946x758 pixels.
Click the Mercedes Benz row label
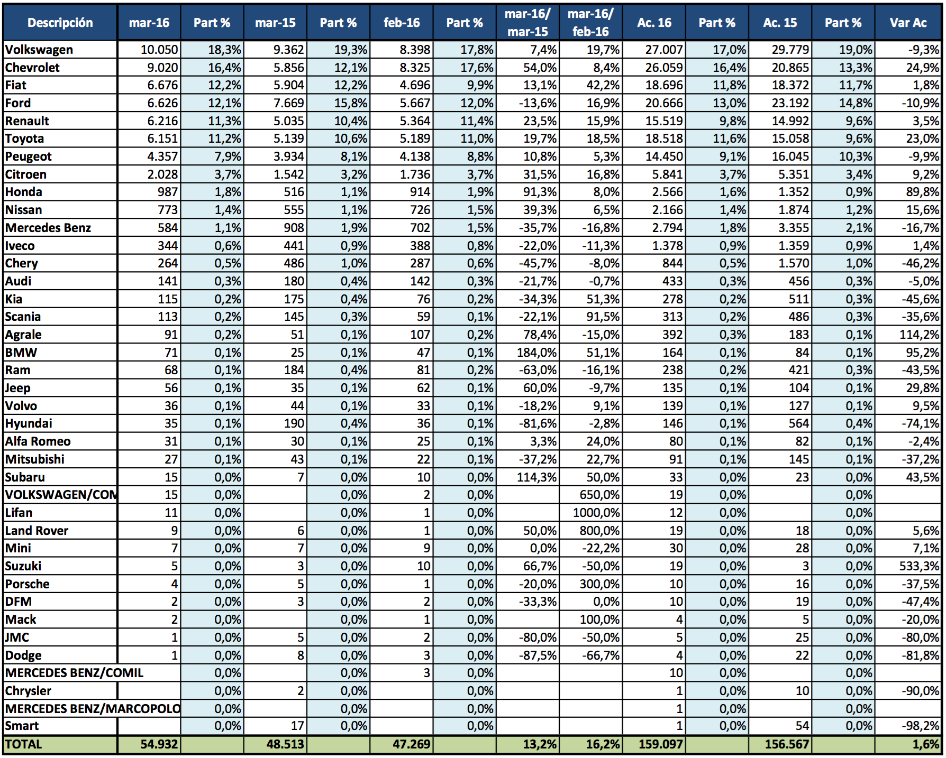click(48, 228)
